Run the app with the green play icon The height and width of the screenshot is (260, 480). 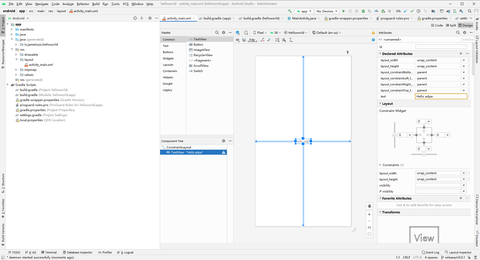pos(343,11)
